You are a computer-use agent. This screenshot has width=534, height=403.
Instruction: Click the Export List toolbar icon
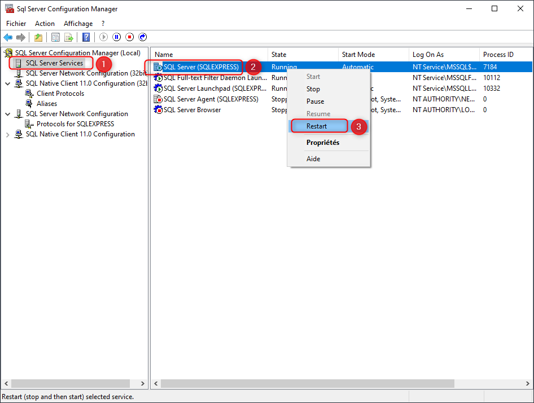(x=69, y=37)
